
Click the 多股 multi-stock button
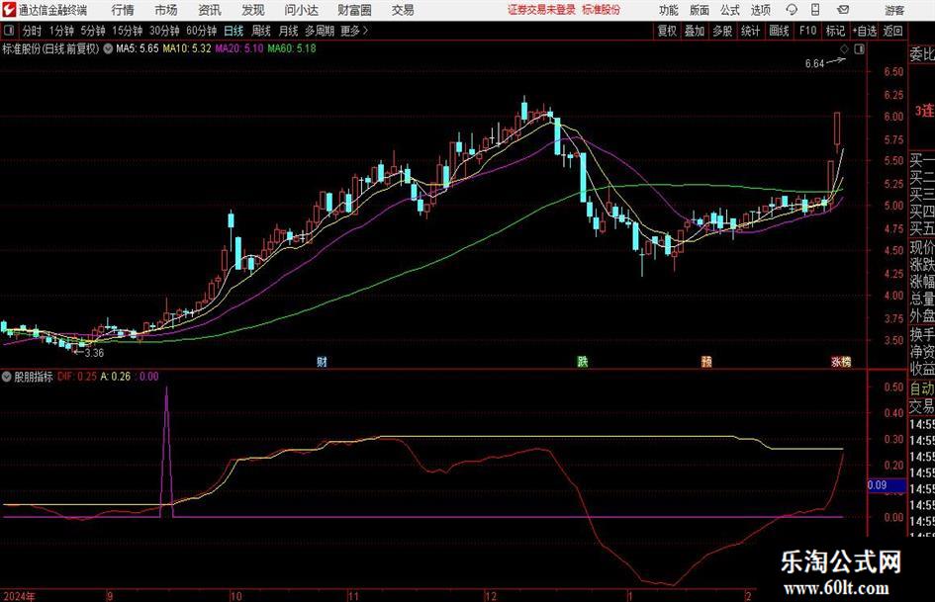click(x=722, y=31)
